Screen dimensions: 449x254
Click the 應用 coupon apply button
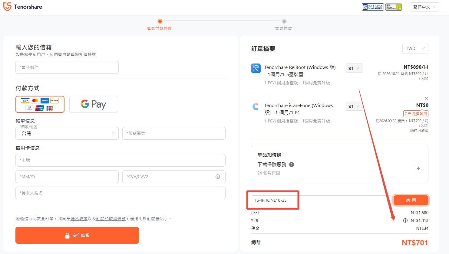pyautogui.click(x=411, y=200)
